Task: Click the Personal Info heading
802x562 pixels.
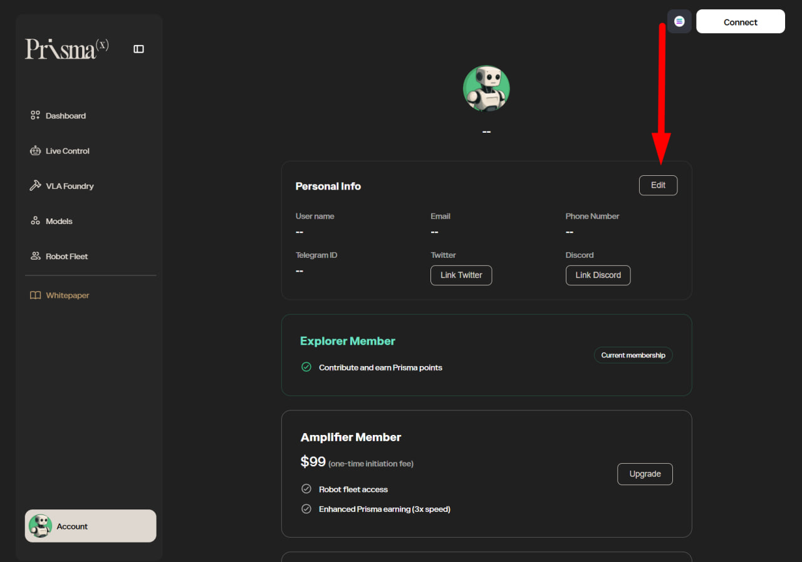Action: (328, 186)
